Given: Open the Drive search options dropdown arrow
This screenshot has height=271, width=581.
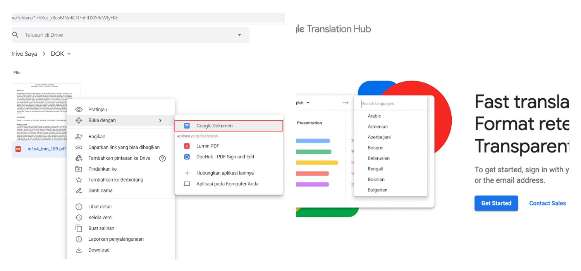Looking at the screenshot, I should click(240, 34).
